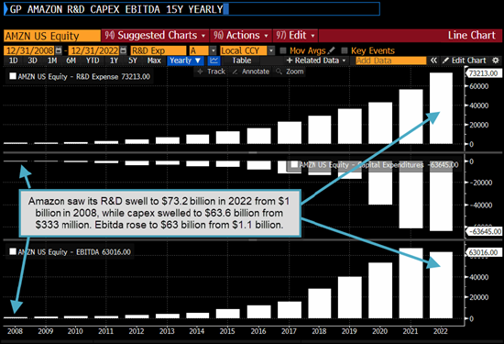504x344 pixels.
Task: Expand the Edit dropdown menu
Action: tap(295, 36)
